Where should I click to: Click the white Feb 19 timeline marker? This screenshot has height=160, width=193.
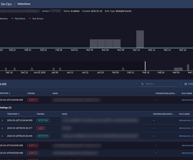click(x=145, y=66)
